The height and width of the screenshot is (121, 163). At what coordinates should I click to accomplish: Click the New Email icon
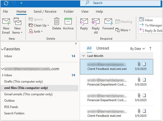point(6,22)
